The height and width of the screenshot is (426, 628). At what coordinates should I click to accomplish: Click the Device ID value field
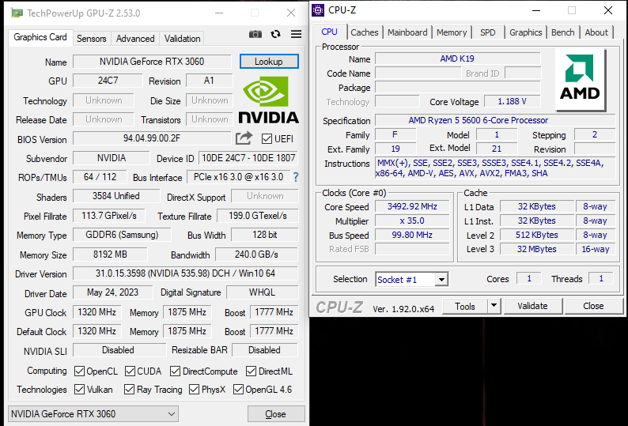[x=248, y=158]
